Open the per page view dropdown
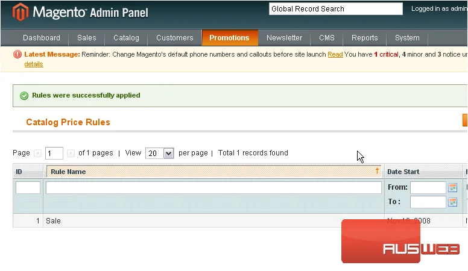The width and height of the screenshot is (468, 271). coord(160,153)
